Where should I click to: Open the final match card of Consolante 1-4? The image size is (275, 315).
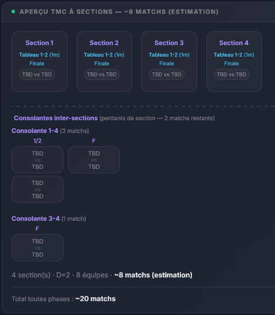click(94, 160)
